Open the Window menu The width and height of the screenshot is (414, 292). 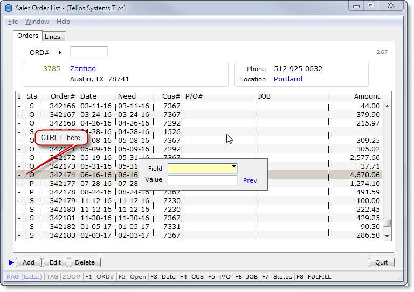[37, 22]
